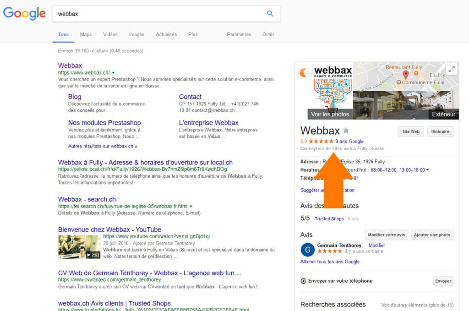The image size is (469, 311).
Task: Open Nos modules Prestashop sitelink
Action: coord(104,123)
